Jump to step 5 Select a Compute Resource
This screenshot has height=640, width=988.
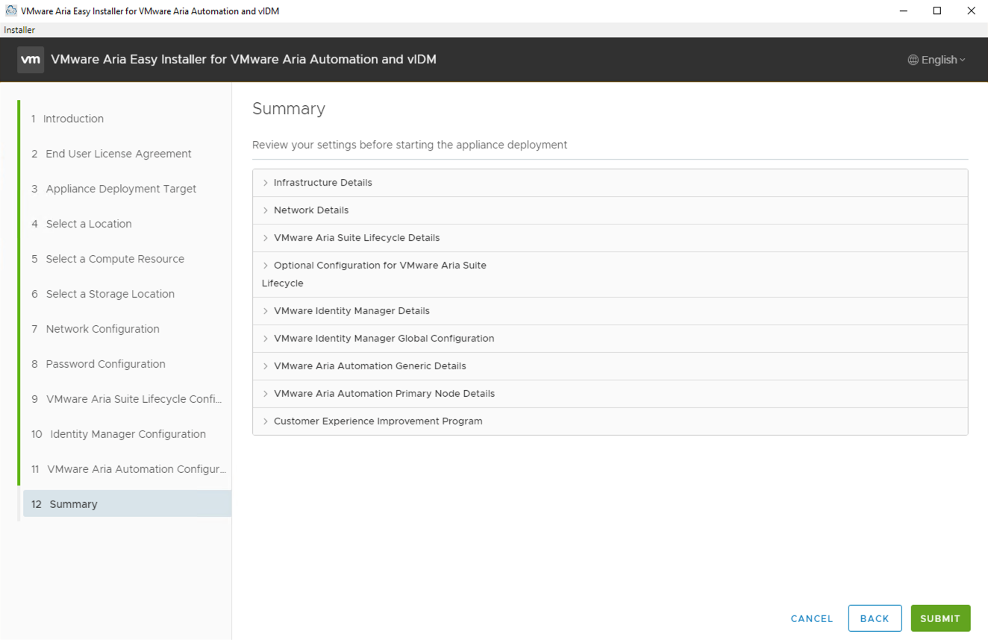pyautogui.click(x=127, y=259)
